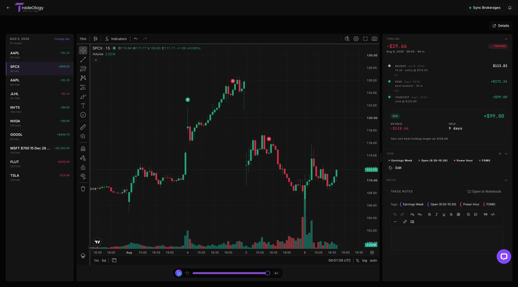Open time axis settings gear
This screenshot has height=287, width=518.
(372, 252)
